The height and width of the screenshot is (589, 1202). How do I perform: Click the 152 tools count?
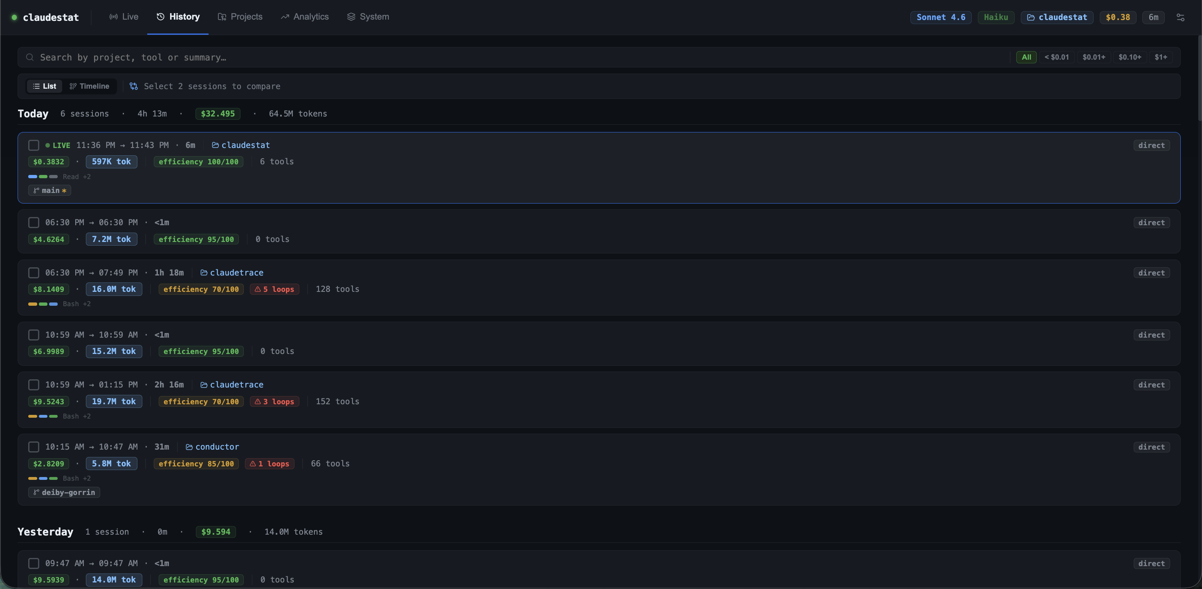tap(337, 401)
